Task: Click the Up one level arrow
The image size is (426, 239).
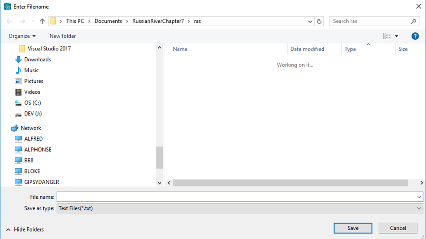Action: click(42, 21)
